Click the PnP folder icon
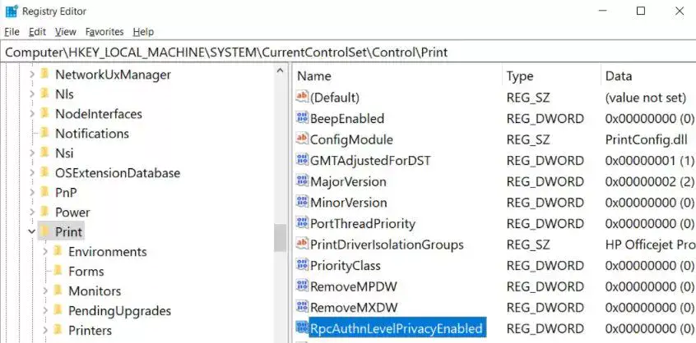This screenshot has width=696, height=343. pyautogui.click(x=44, y=192)
